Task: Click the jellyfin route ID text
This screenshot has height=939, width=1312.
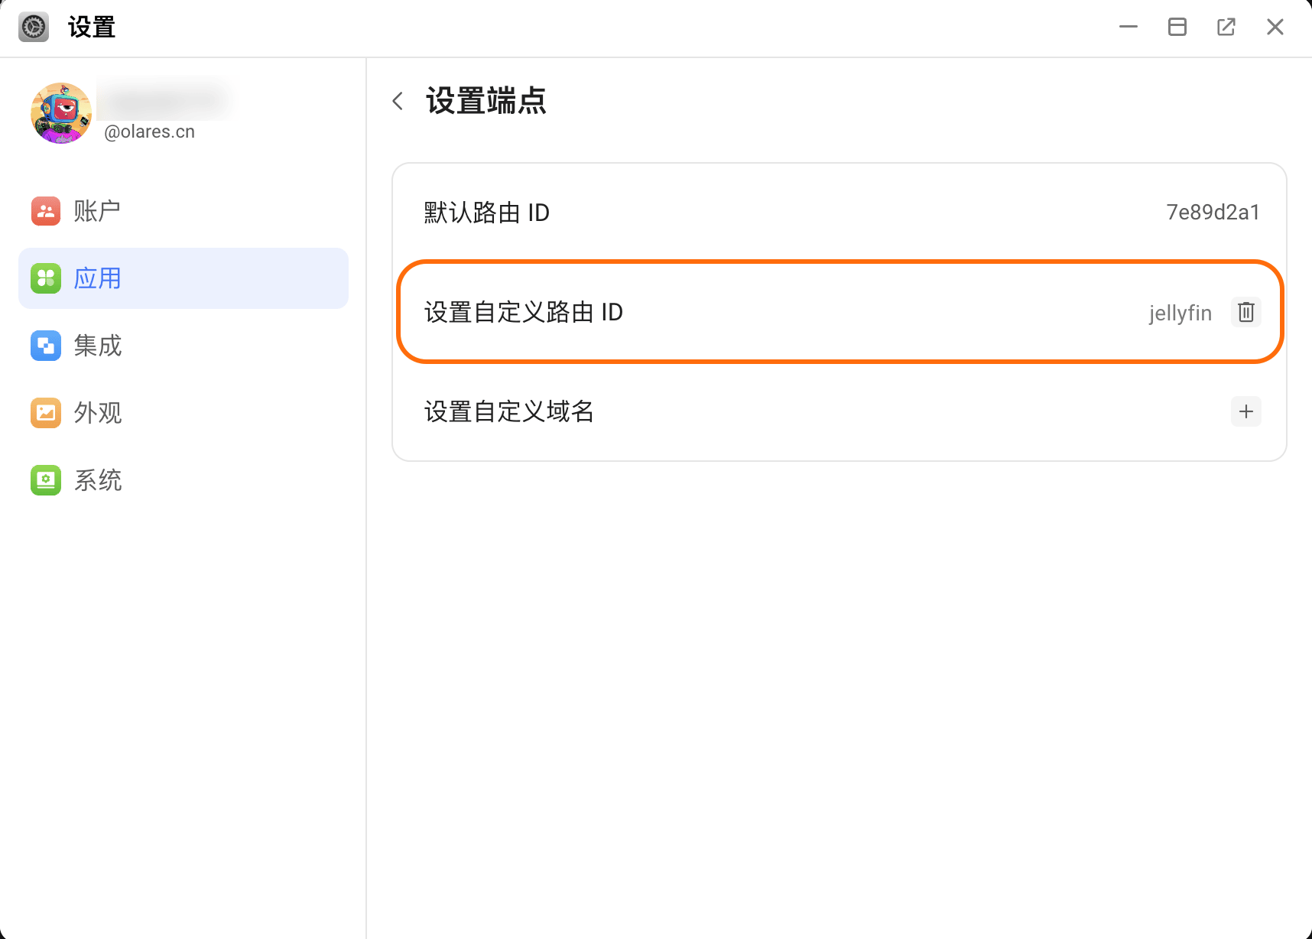Action: (1180, 313)
